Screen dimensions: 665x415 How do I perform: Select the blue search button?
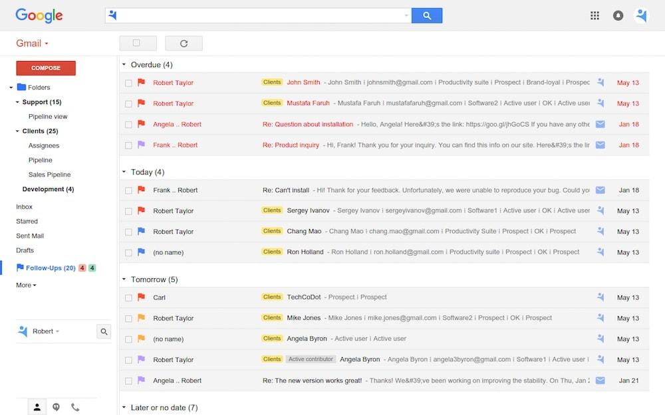pyautogui.click(x=426, y=15)
